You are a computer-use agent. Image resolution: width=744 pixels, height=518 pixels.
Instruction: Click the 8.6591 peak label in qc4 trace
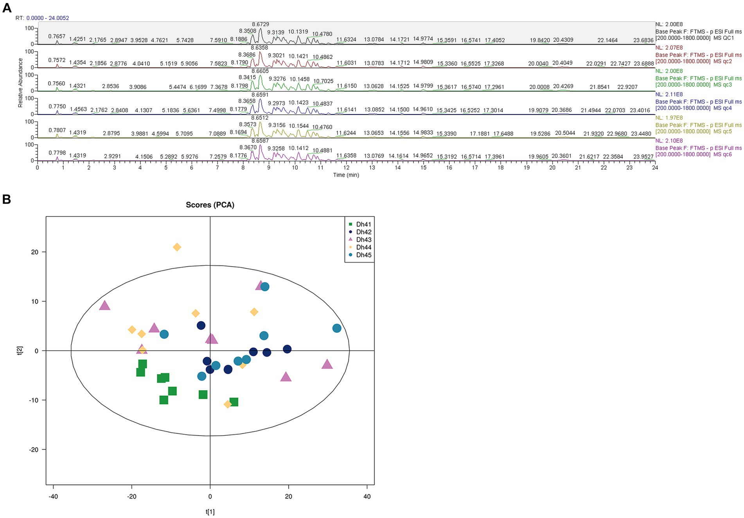tap(260, 95)
